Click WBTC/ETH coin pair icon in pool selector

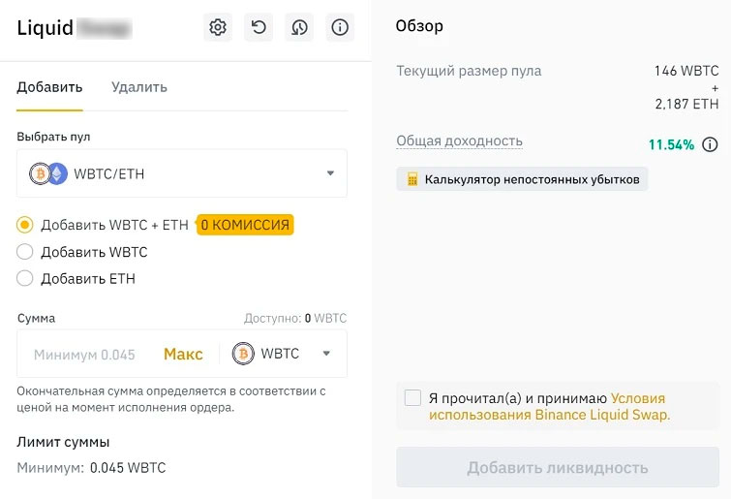click(x=48, y=173)
